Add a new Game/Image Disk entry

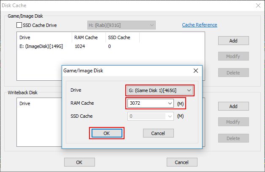click(x=233, y=41)
